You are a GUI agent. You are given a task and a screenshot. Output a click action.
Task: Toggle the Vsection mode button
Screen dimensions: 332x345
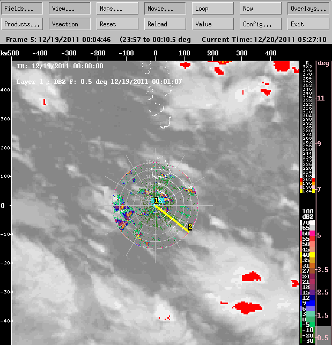coord(70,24)
